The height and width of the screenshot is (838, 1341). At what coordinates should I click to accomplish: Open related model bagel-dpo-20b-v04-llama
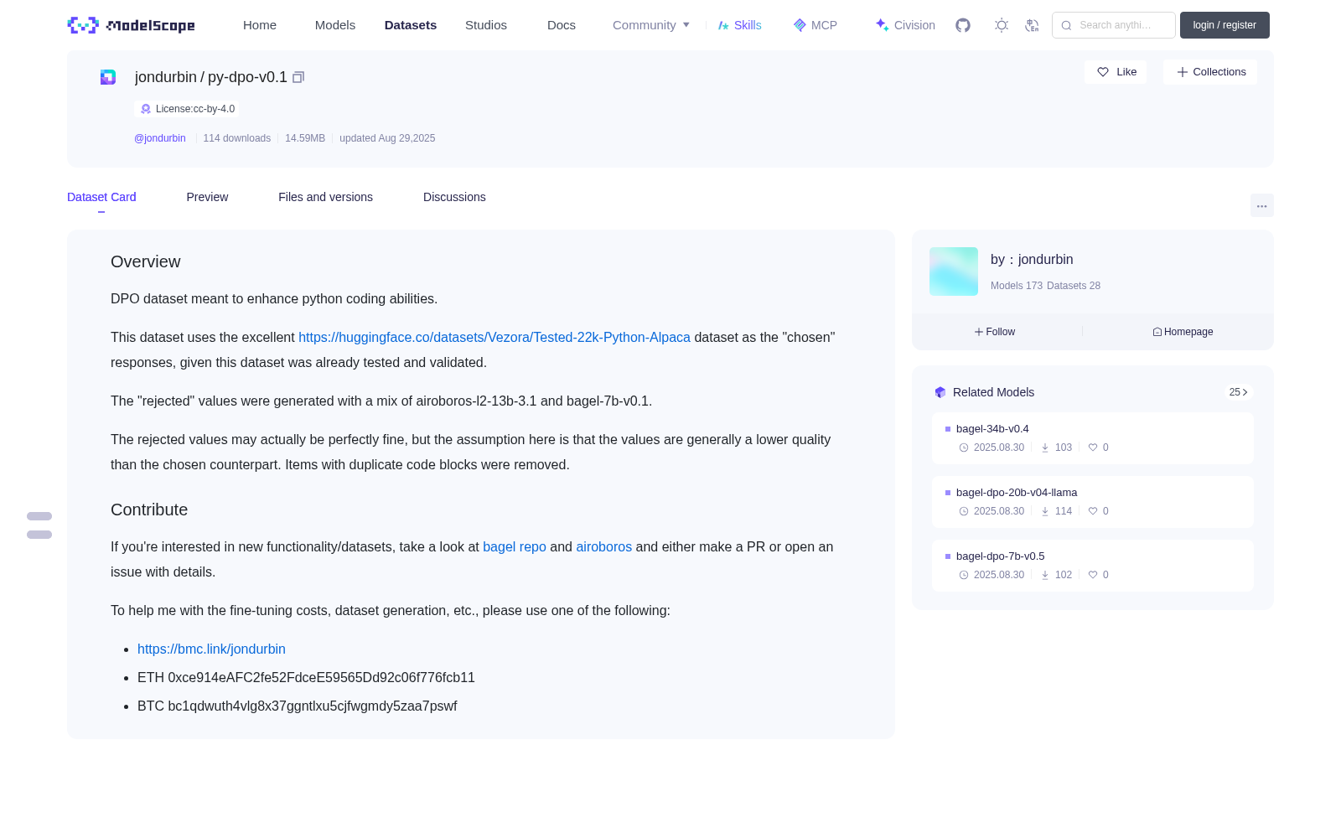1093,502
